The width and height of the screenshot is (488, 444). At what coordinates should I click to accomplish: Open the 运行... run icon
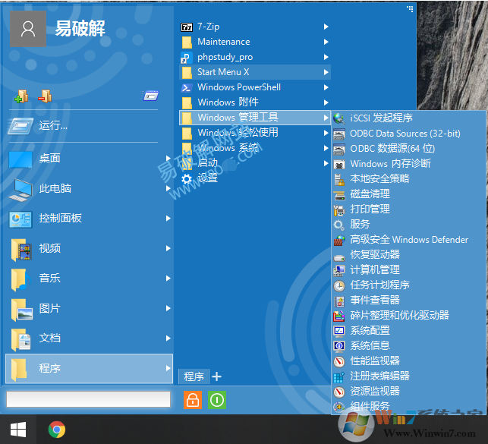click(20, 126)
